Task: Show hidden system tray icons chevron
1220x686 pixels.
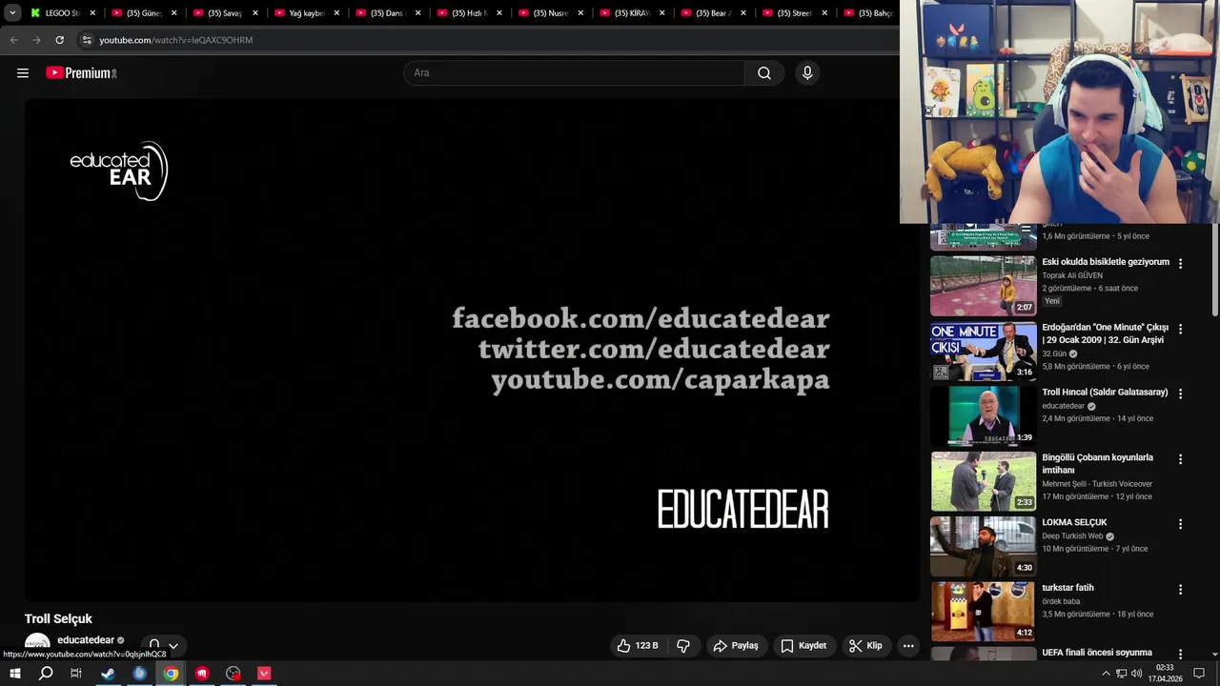Action: point(1106,674)
